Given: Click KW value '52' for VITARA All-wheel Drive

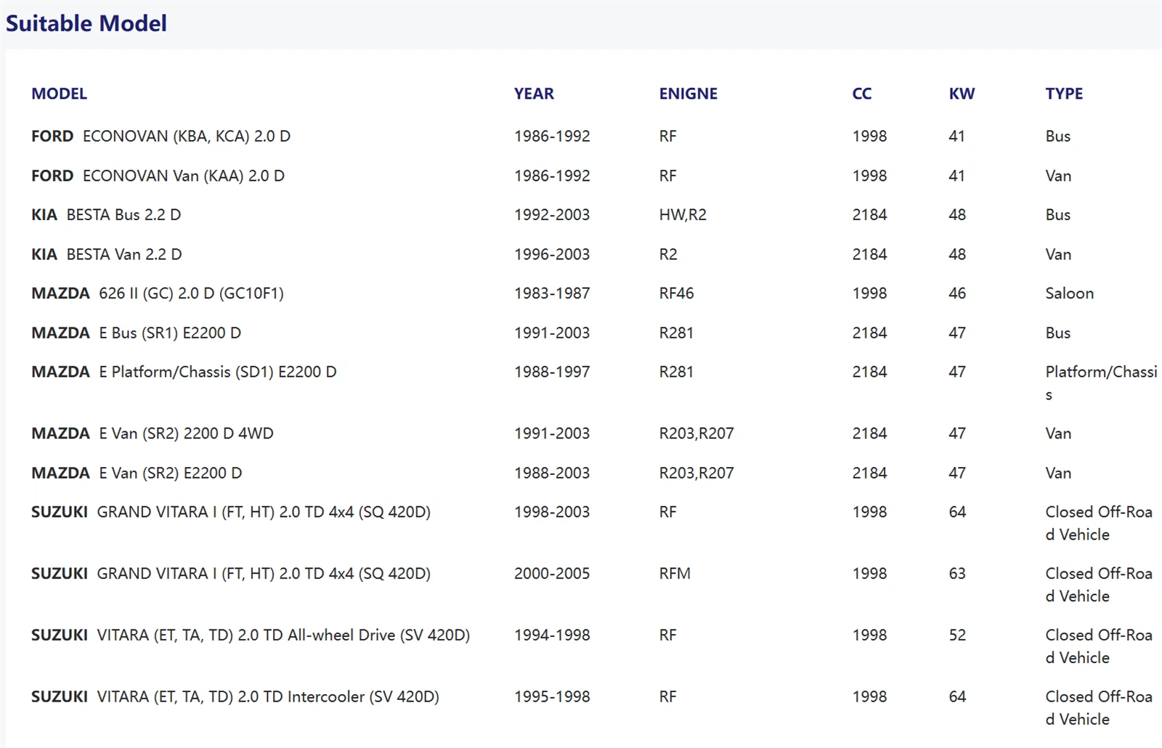Looking at the screenshot, I should 957,635.
